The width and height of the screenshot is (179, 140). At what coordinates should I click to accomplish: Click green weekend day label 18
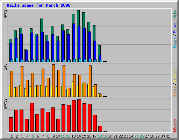tap(100, 136)
